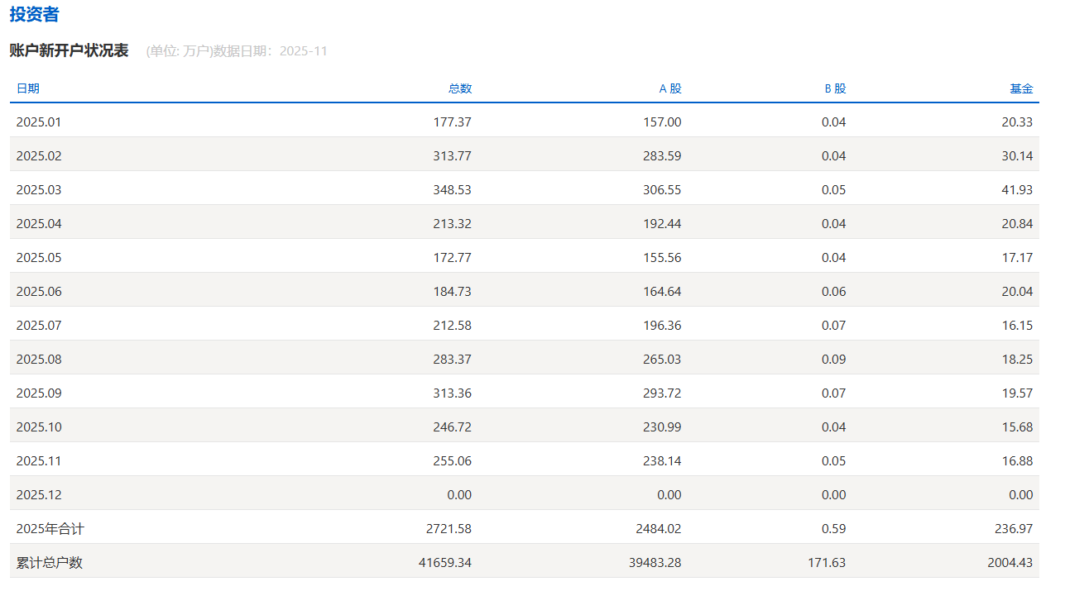Viewport: 1065px width, 591px height.
Task: Select the 2025.07 date cell
Action: [x=39, y=326]
